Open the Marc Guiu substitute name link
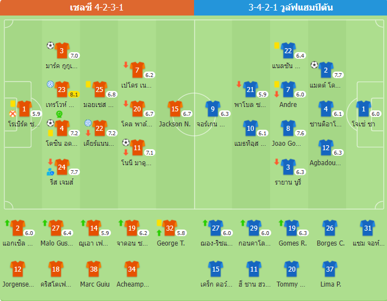 click(x=94, y=284)
